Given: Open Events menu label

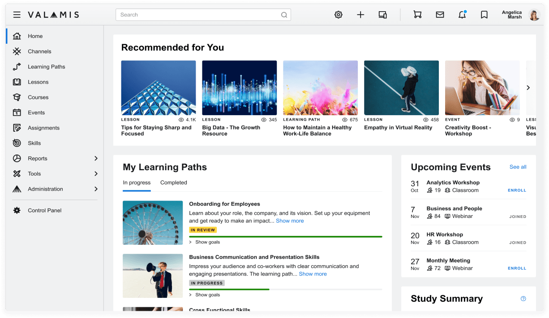Looking at the screenshot, I should (36, 113).
